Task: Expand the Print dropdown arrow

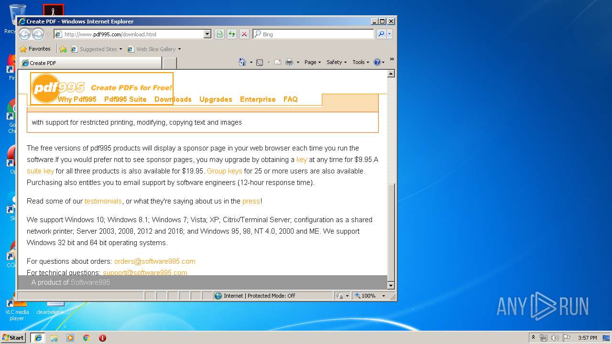Action: (298, 62)
